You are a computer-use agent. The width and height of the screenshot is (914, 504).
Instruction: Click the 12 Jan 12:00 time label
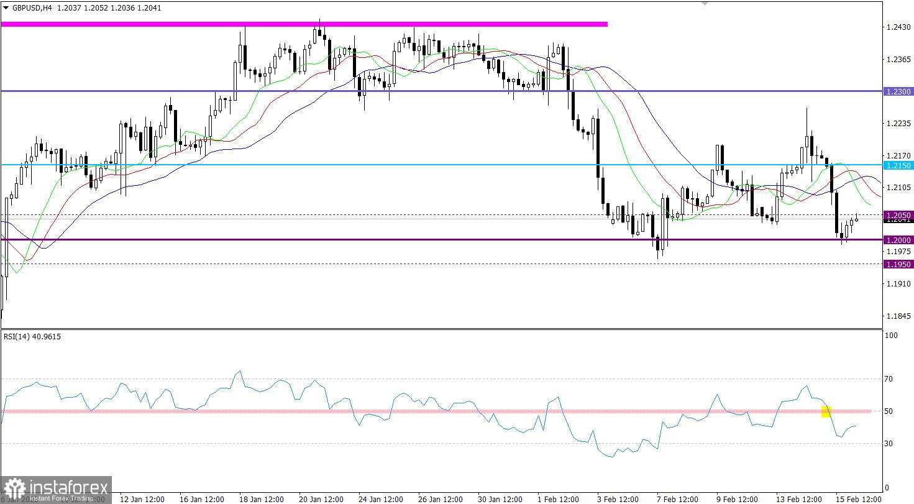click(142, 499)
